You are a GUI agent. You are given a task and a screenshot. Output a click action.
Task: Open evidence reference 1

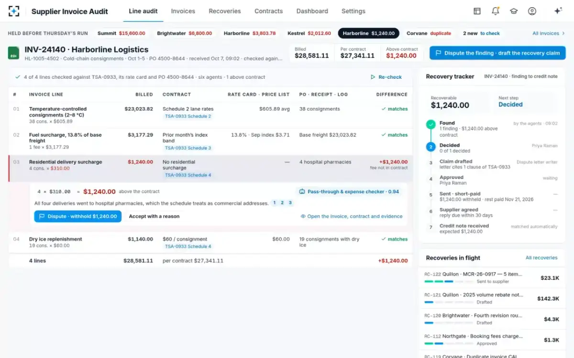click(275, 203)
